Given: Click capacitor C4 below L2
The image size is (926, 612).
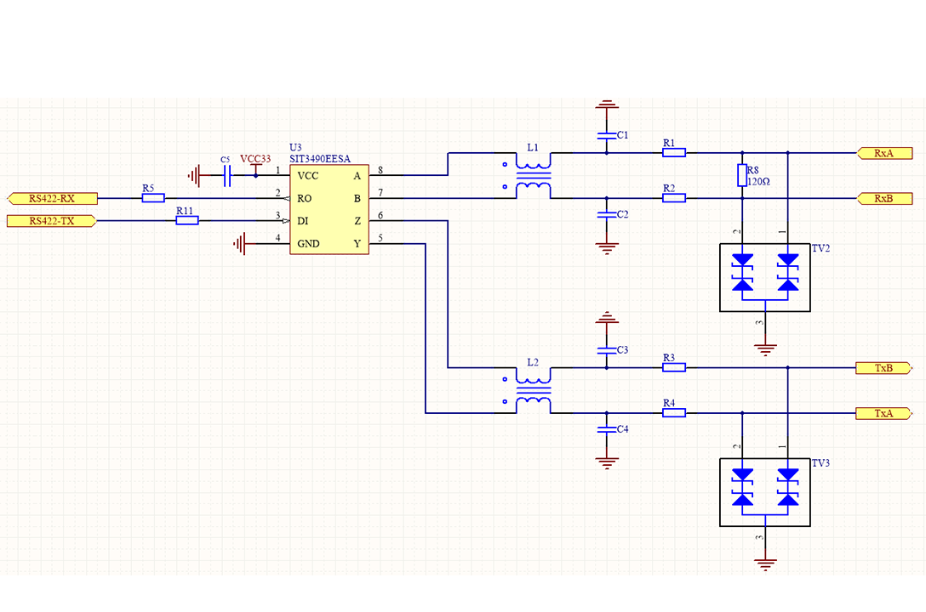Looking at the screenshot, I should [608, 429].
